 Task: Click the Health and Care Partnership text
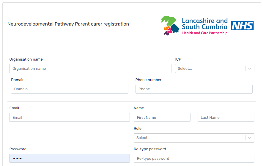coord(205,33)
